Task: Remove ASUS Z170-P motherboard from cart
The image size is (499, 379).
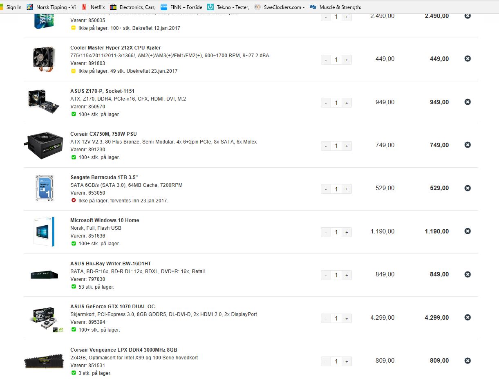Action: point(468,102)
